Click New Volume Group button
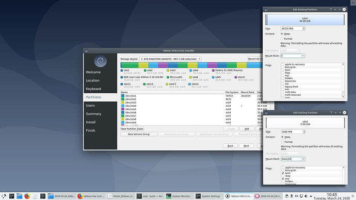Viewport: 356px width, 200px height. (139, 134)
